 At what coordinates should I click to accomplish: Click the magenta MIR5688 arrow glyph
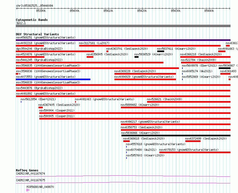[28, 190]
